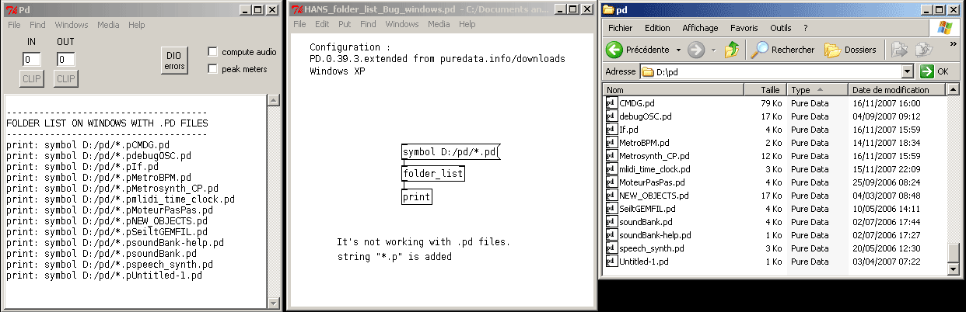Sort files by the Nom column

(673, 89)
